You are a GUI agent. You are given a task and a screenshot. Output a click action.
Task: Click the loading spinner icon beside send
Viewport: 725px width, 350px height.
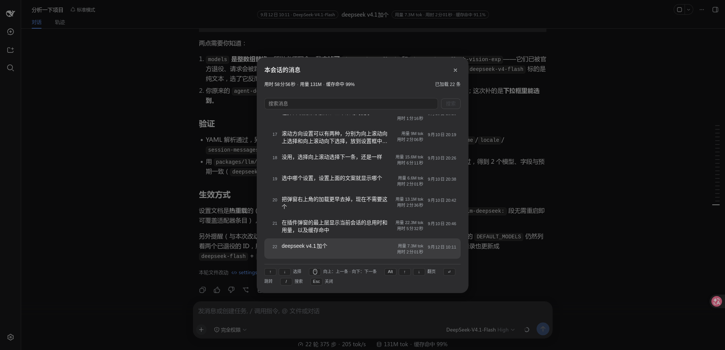point(527,330)
